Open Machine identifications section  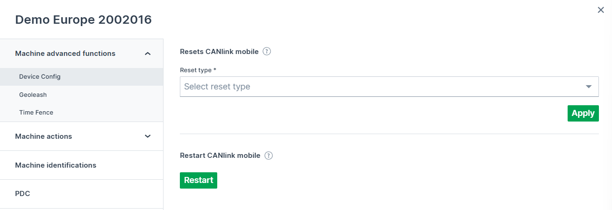[x=56, y=165]
